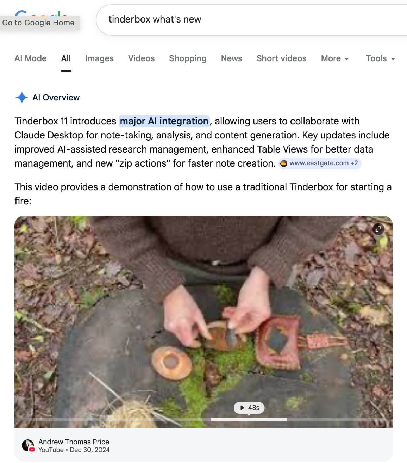Screen dimensions: 407x463
Task: Click the Google logo
Action: [x=42, y=14]
